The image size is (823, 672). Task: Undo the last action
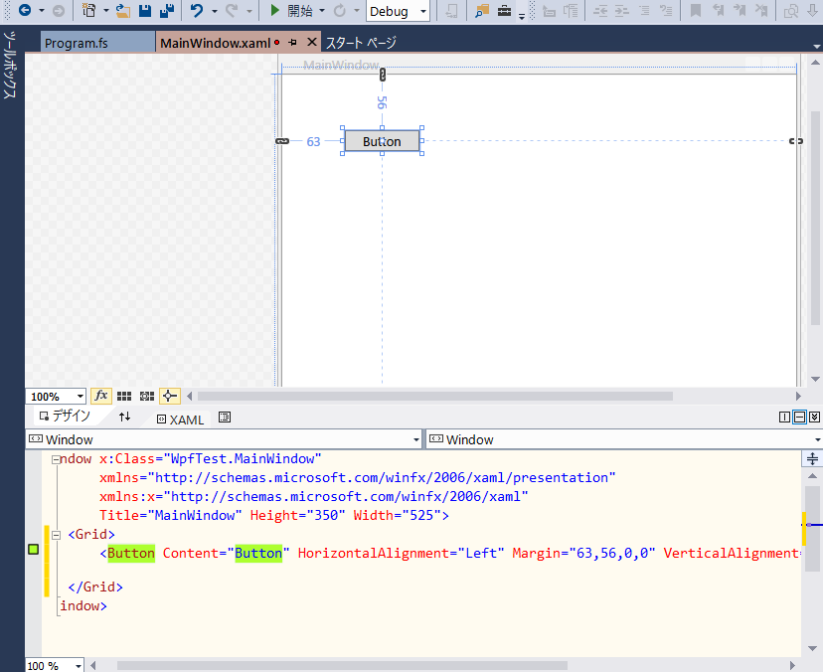(x=197, y=11)
